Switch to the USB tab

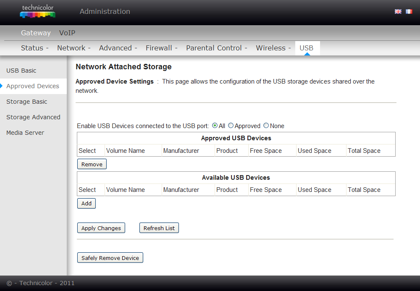pyautogui.click(x=307, y=48)
